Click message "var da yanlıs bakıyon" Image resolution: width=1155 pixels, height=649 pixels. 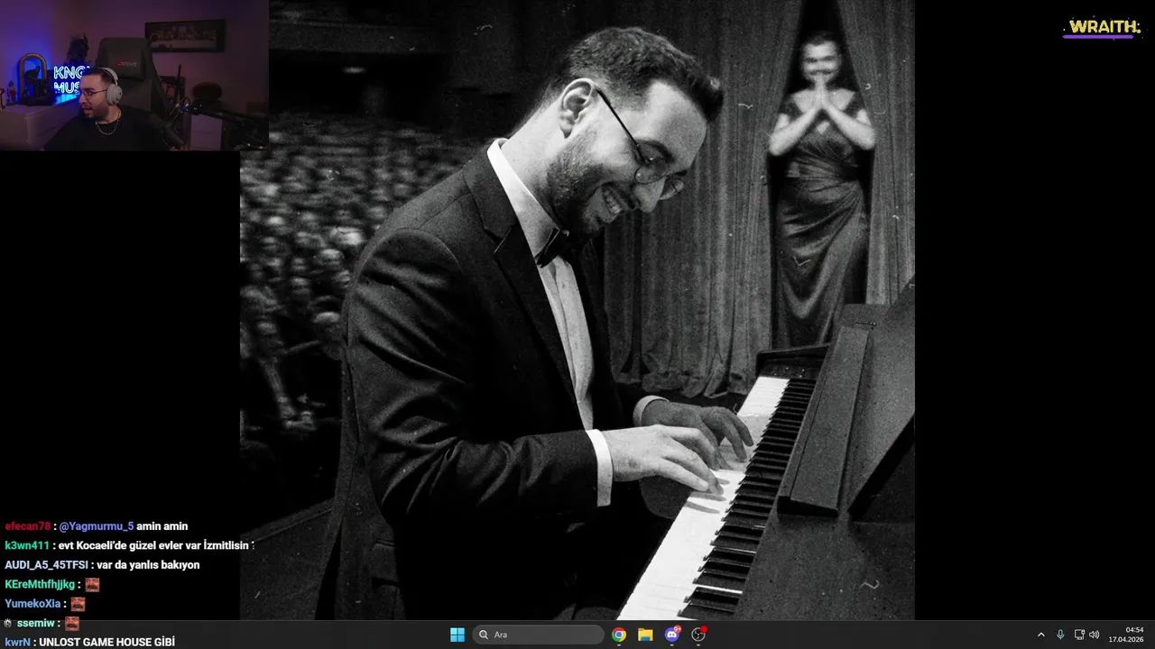click(148, 565)
